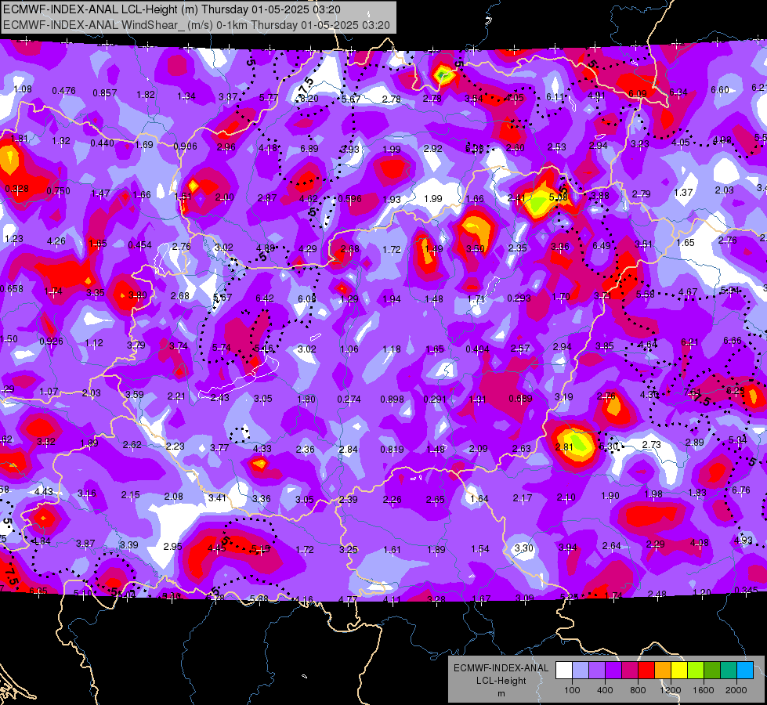Screen dimensions: 767x705
Task: Click the grid value 5.15
Action: pos(260,549)
